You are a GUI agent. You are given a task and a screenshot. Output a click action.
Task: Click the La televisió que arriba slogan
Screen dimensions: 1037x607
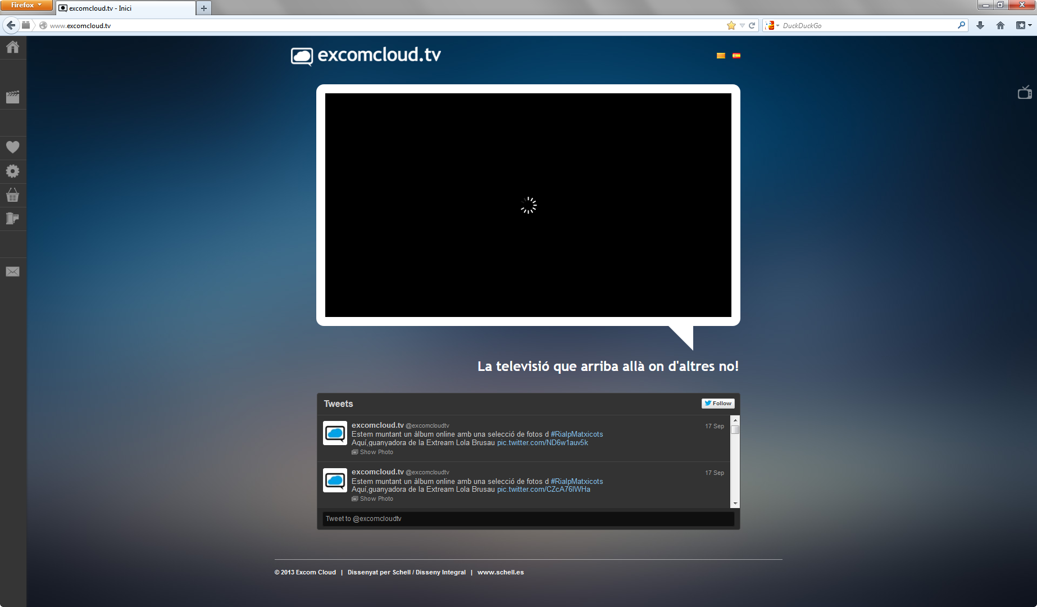coord(608,366)
